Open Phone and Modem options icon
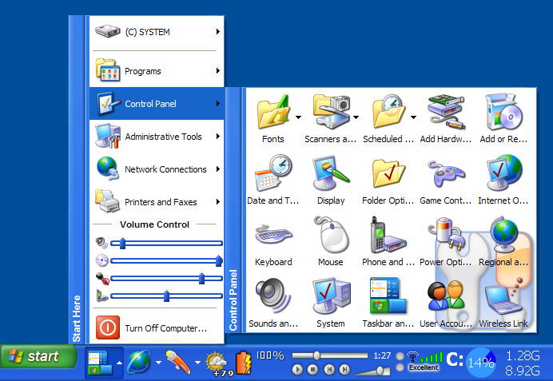The width and height of the screenshot is (553, 381). coord(388,234)
